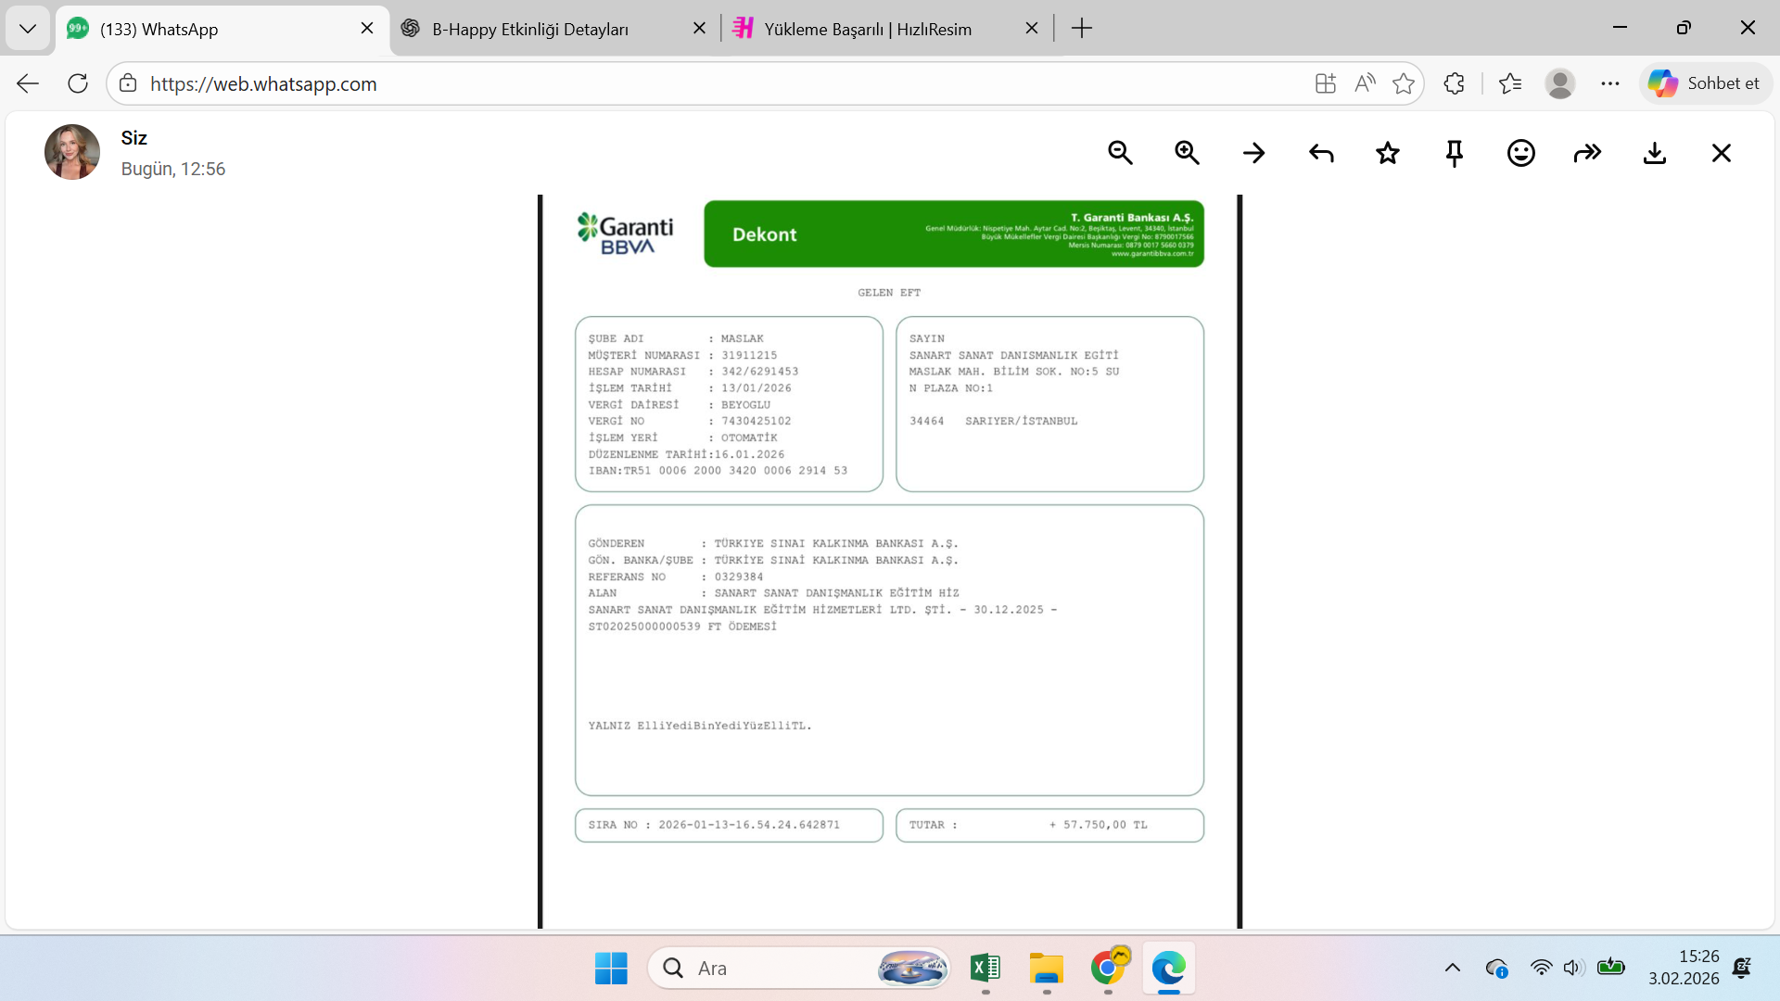Image resolution: width=1780 pixels, height=1001 pixels.
Task: Close the B-Happy Etkinliği Detayları tab
Action: tap(700, 29)
